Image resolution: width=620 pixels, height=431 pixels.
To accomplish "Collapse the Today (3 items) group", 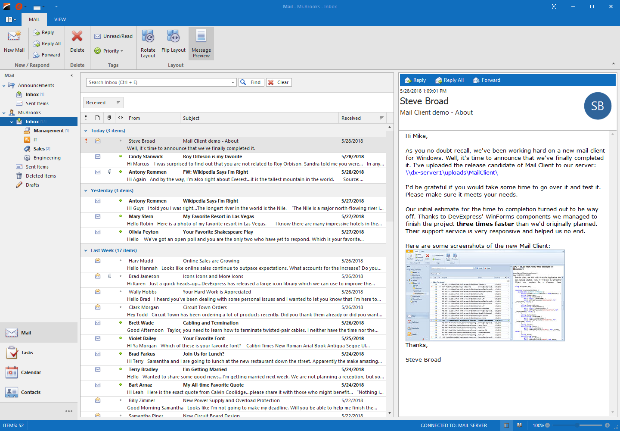I will point(86,131).
